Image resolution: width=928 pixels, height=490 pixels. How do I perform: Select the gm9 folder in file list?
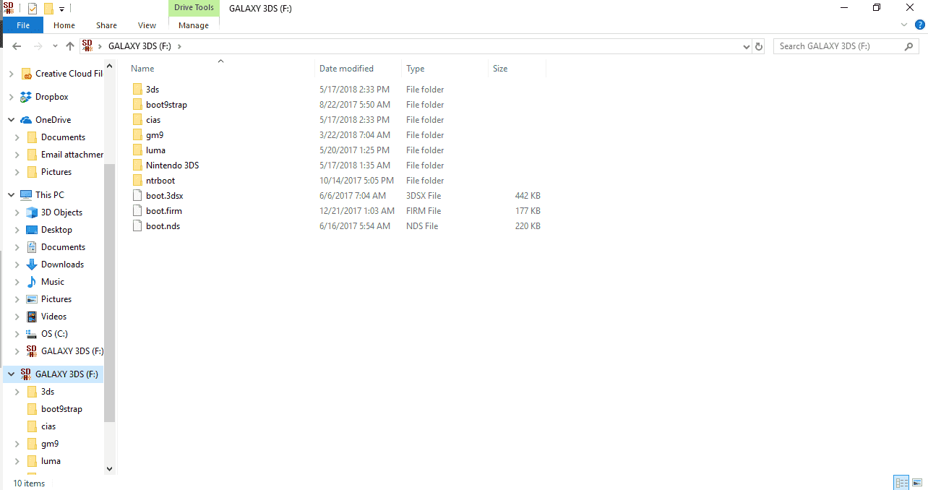pos(155,135)
